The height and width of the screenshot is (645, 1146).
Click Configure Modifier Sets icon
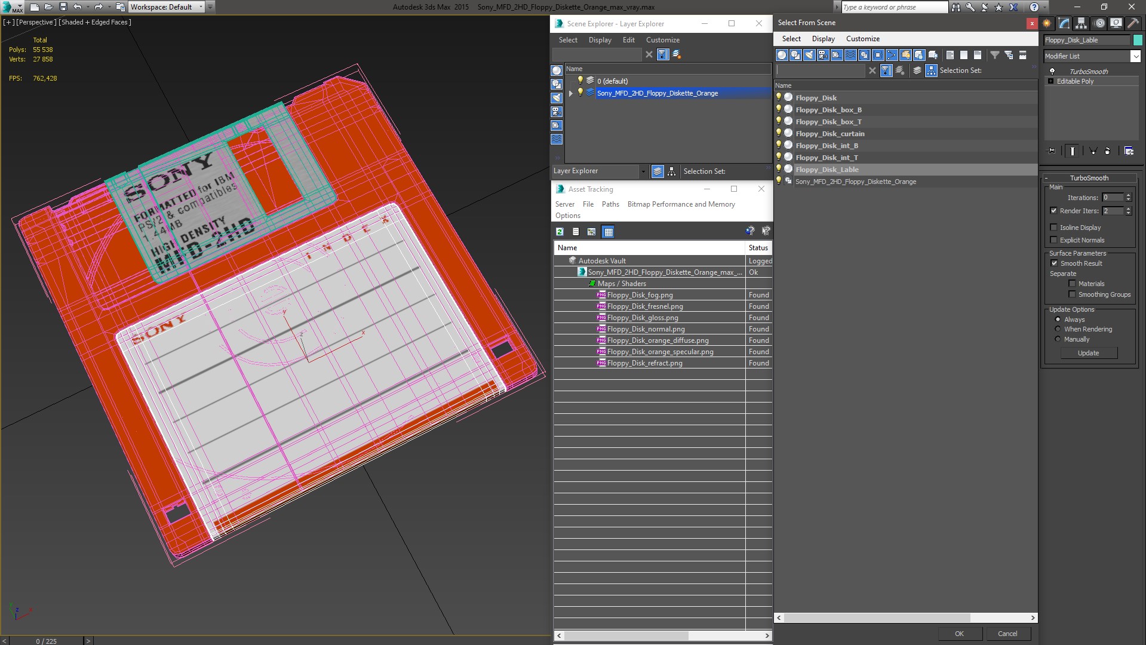[x=1129, y=151]
